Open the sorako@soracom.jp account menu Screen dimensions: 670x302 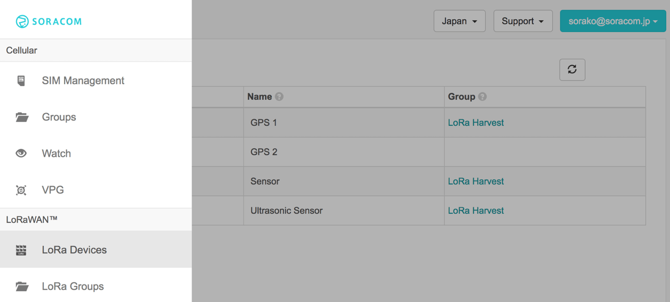tap(612, 21)
